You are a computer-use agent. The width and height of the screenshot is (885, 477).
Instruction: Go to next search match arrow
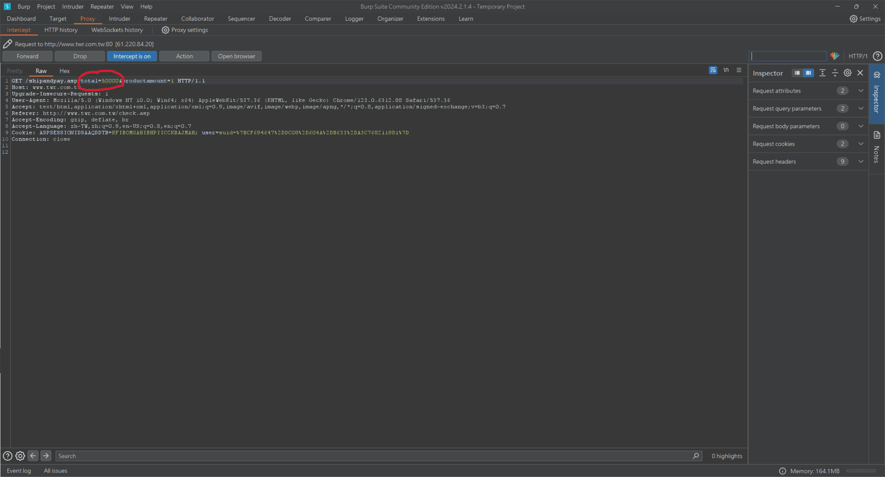[46, 456]
